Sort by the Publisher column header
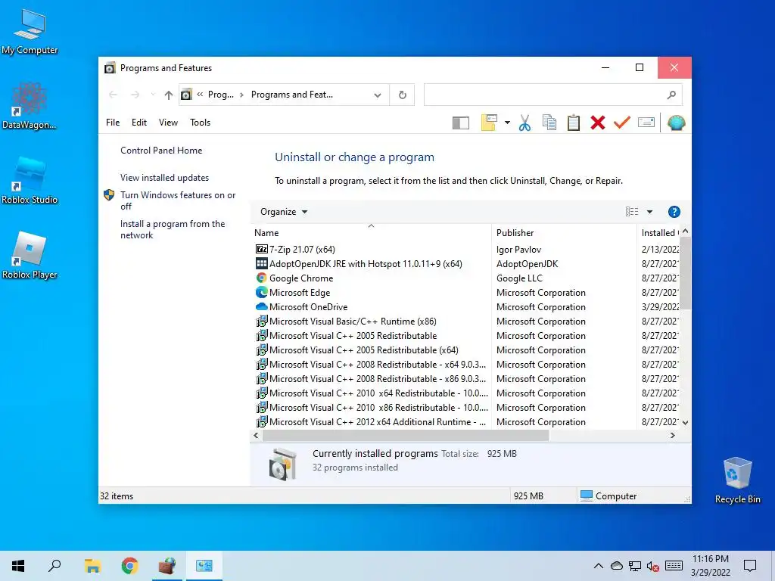 tap(564, 233)
